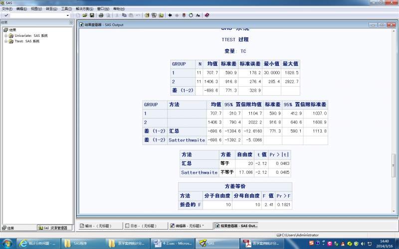Open the 文件(F) menu
Image resolution: width=399 pixels, height=249 pixels.
pyautogui.click(x=7, y=8)
